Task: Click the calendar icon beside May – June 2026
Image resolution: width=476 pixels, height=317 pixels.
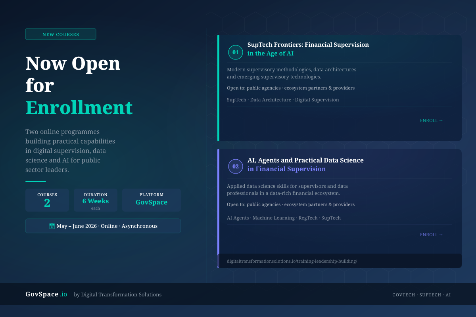Action: pos(52,226)
